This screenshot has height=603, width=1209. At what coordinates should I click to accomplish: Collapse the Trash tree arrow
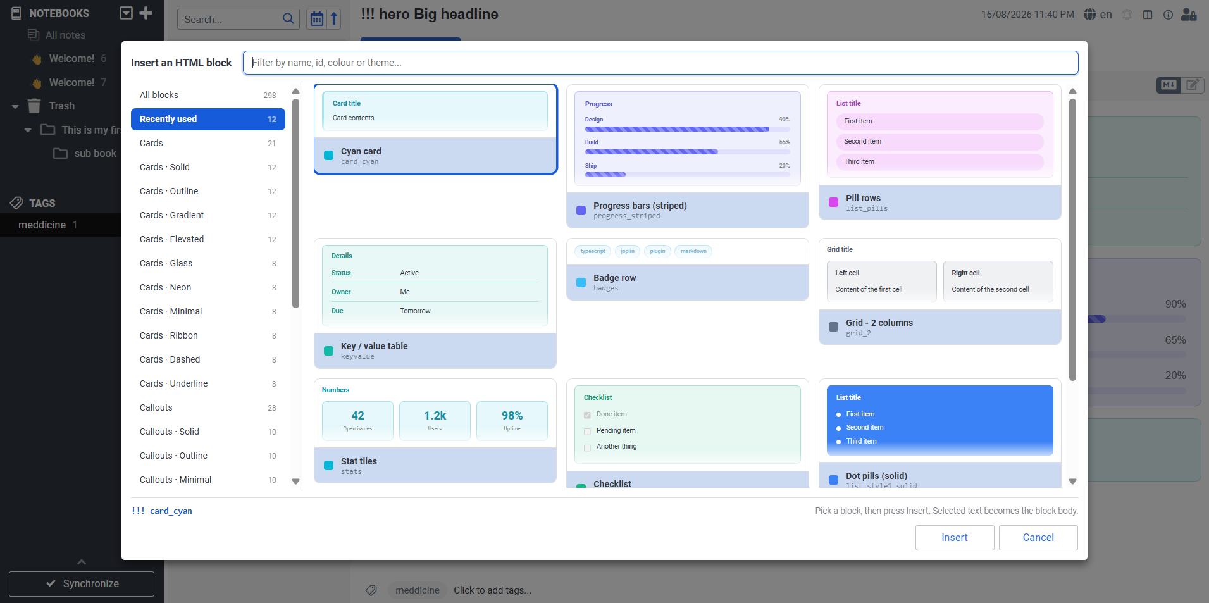(x=15, y=106)
